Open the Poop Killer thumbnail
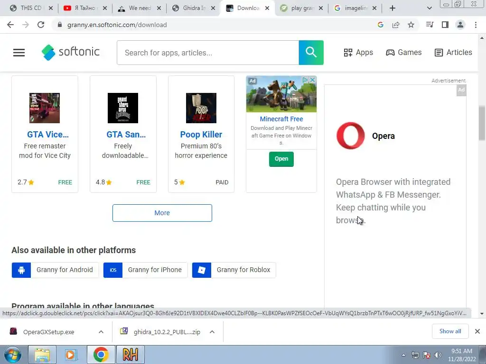Viewport: 486px width, 364px height. click(201, 108)
